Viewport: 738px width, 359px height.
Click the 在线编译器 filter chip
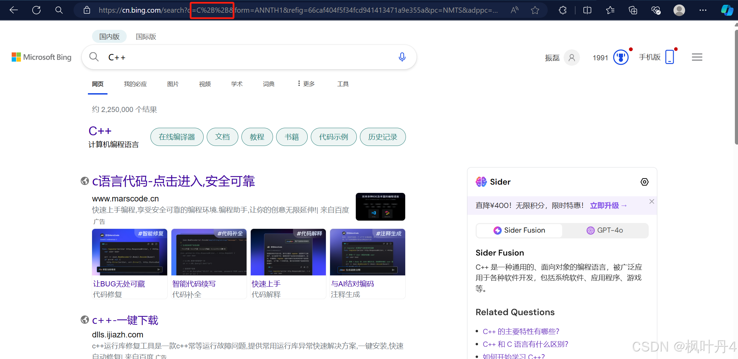[x=177, y=137]
